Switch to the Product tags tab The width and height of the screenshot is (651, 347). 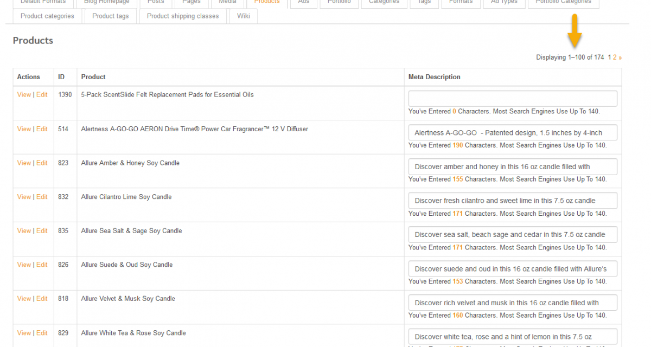(111, 16)
